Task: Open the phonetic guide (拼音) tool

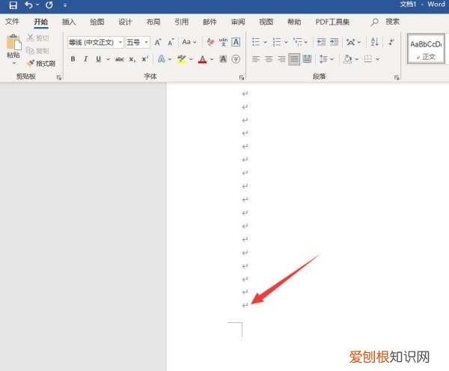Action: [223, 42]
